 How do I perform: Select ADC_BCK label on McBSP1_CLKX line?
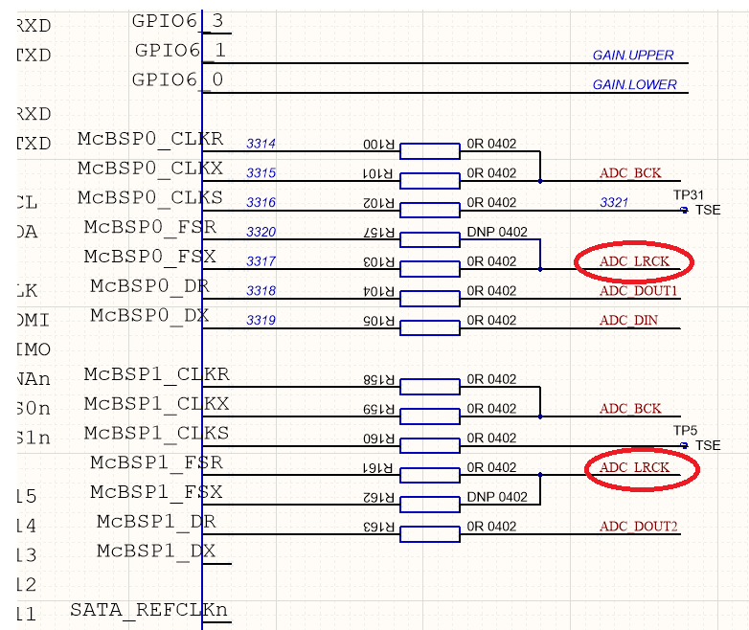pyautogui.click(x=630, y=409)
